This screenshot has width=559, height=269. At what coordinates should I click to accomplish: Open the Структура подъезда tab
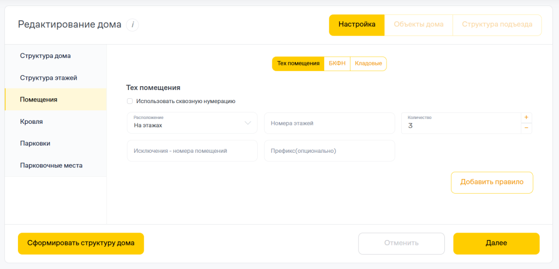(x=497, y=25)
